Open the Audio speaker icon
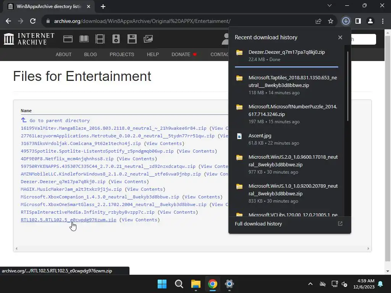 click(116, 39)
